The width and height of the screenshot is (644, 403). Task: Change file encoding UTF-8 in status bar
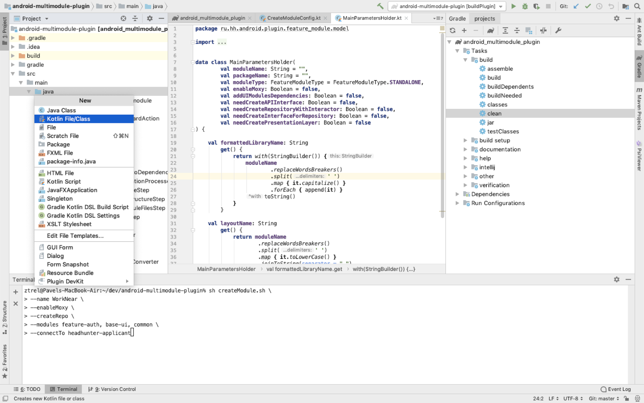pyautogui.click(x=573, y=398)
